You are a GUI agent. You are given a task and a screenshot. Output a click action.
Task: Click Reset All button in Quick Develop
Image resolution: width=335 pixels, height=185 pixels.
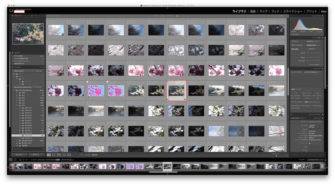pos(314,65)
